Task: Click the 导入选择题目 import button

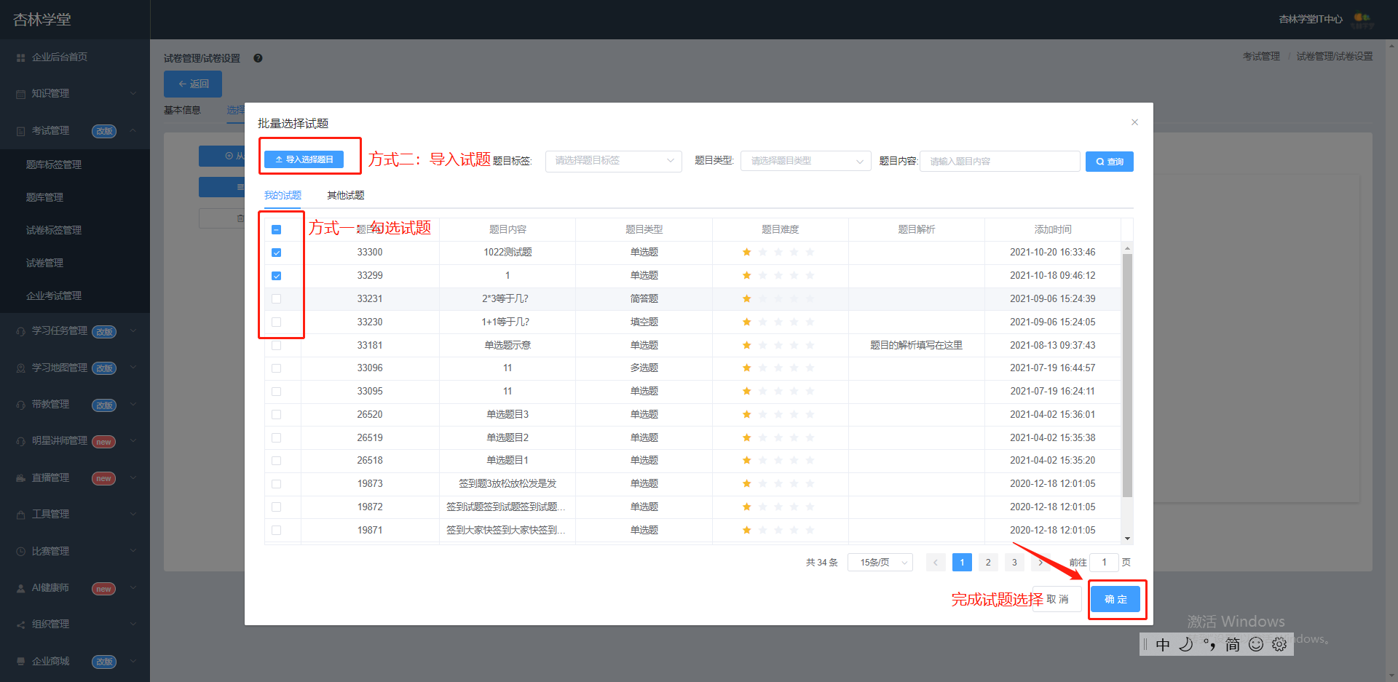Action: [x=304, y=159]
